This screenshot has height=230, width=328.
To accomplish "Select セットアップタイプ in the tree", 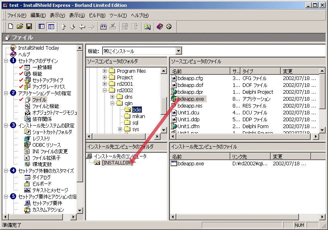I will point(48,80).
